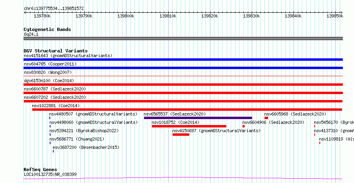Click the 6q24.1 band label
Screen dimensions: 354x183
(31, 34)
